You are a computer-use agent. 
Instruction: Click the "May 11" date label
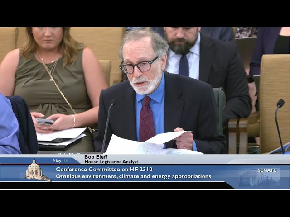pos(60,161)
